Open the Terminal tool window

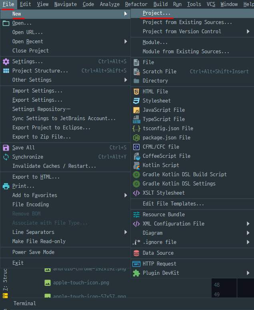coord(25,304)
